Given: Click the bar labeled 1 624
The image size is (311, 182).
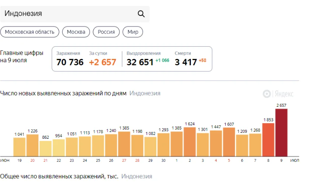Looking at the screenshot, I should (190, 142).
